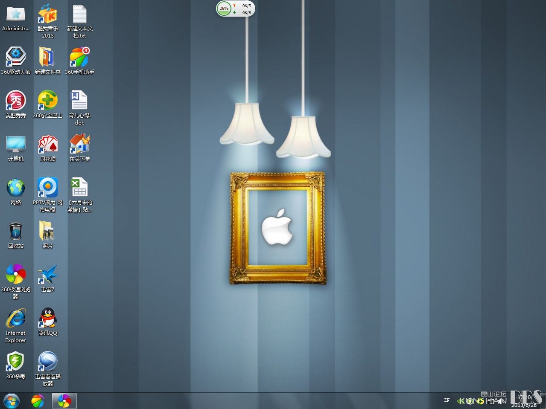Screen dimensions: 546x409
Task: Select the 腾讯QQ penguin shortcut
Action: [48, 322]
